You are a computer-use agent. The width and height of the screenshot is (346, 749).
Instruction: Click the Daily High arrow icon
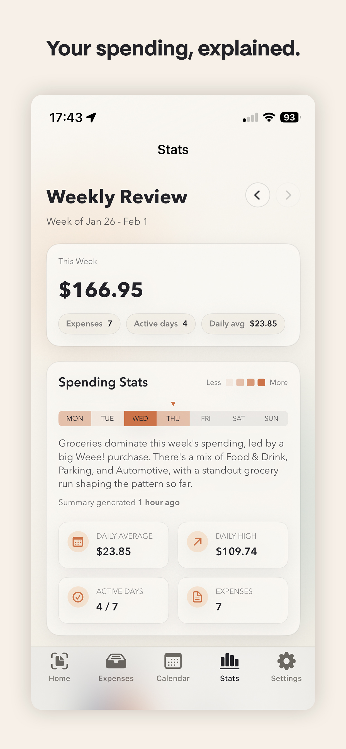tap(197, 541)
